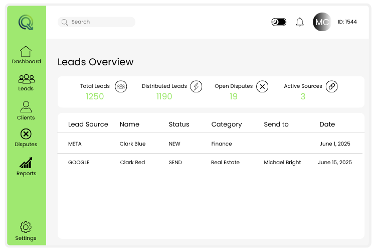This screenshot has width=376, height=251.
Task: Click the Total Leads people icon
Action: point(120,86)
